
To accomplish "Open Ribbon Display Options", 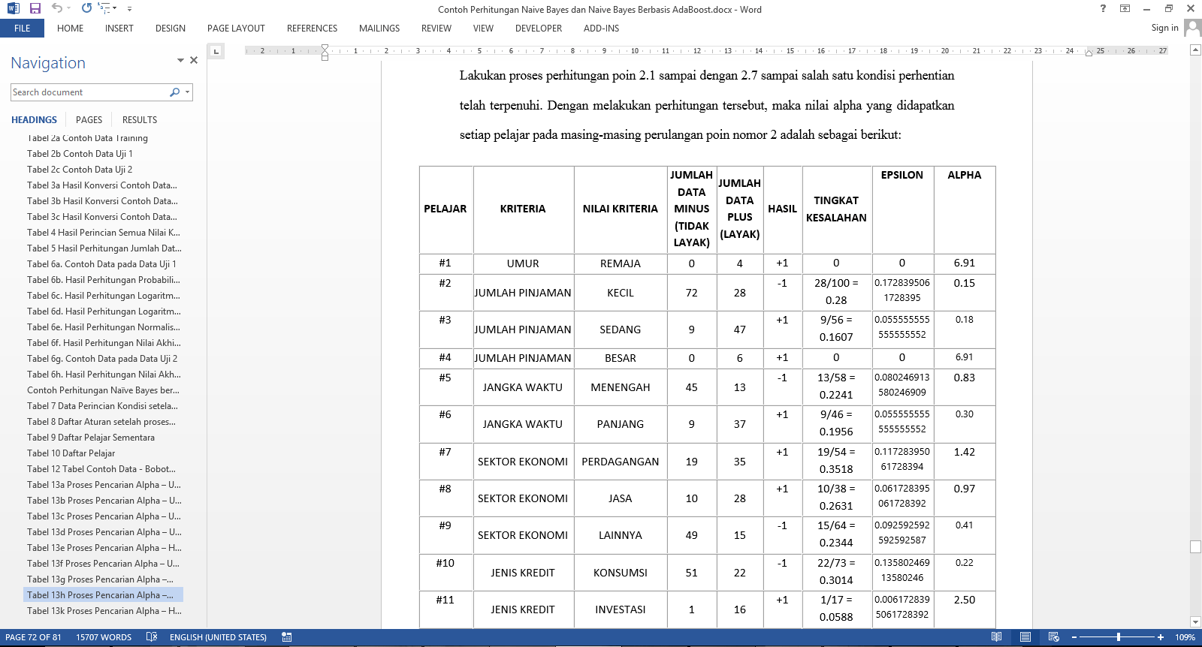I will point(1125,9).
